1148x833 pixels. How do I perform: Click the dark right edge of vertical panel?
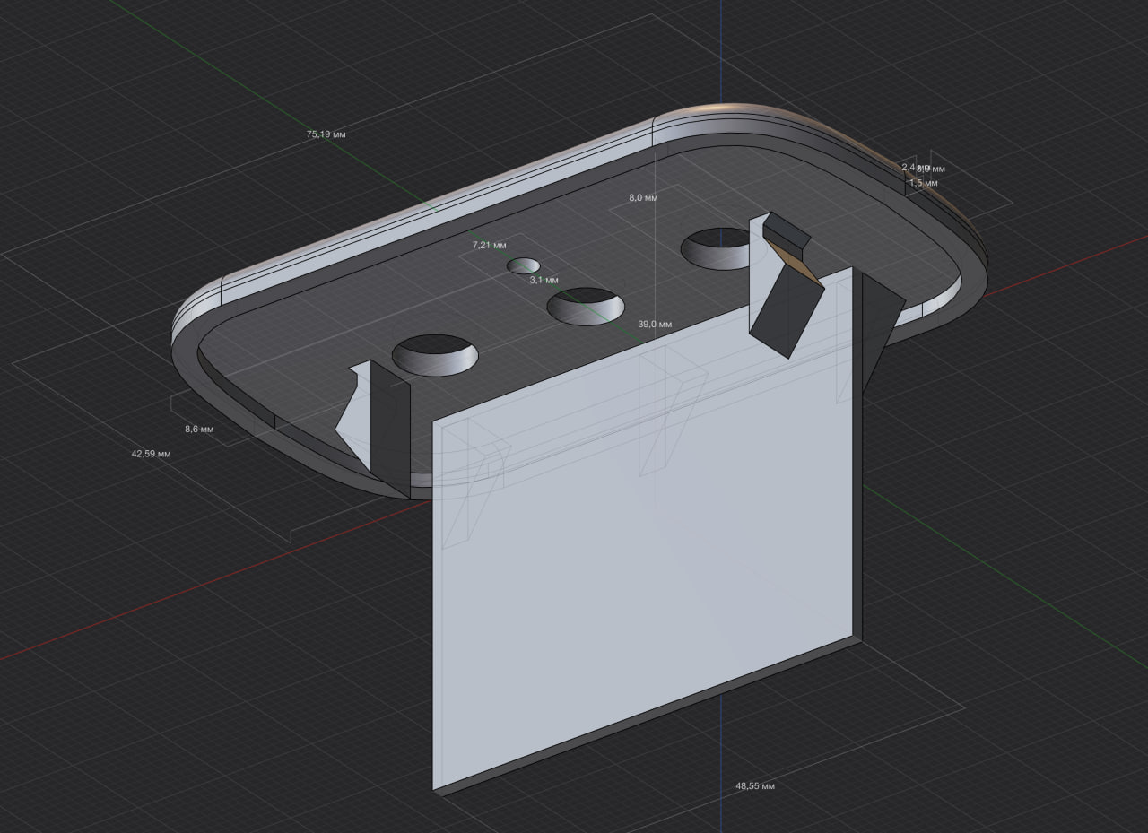point(856,448)
